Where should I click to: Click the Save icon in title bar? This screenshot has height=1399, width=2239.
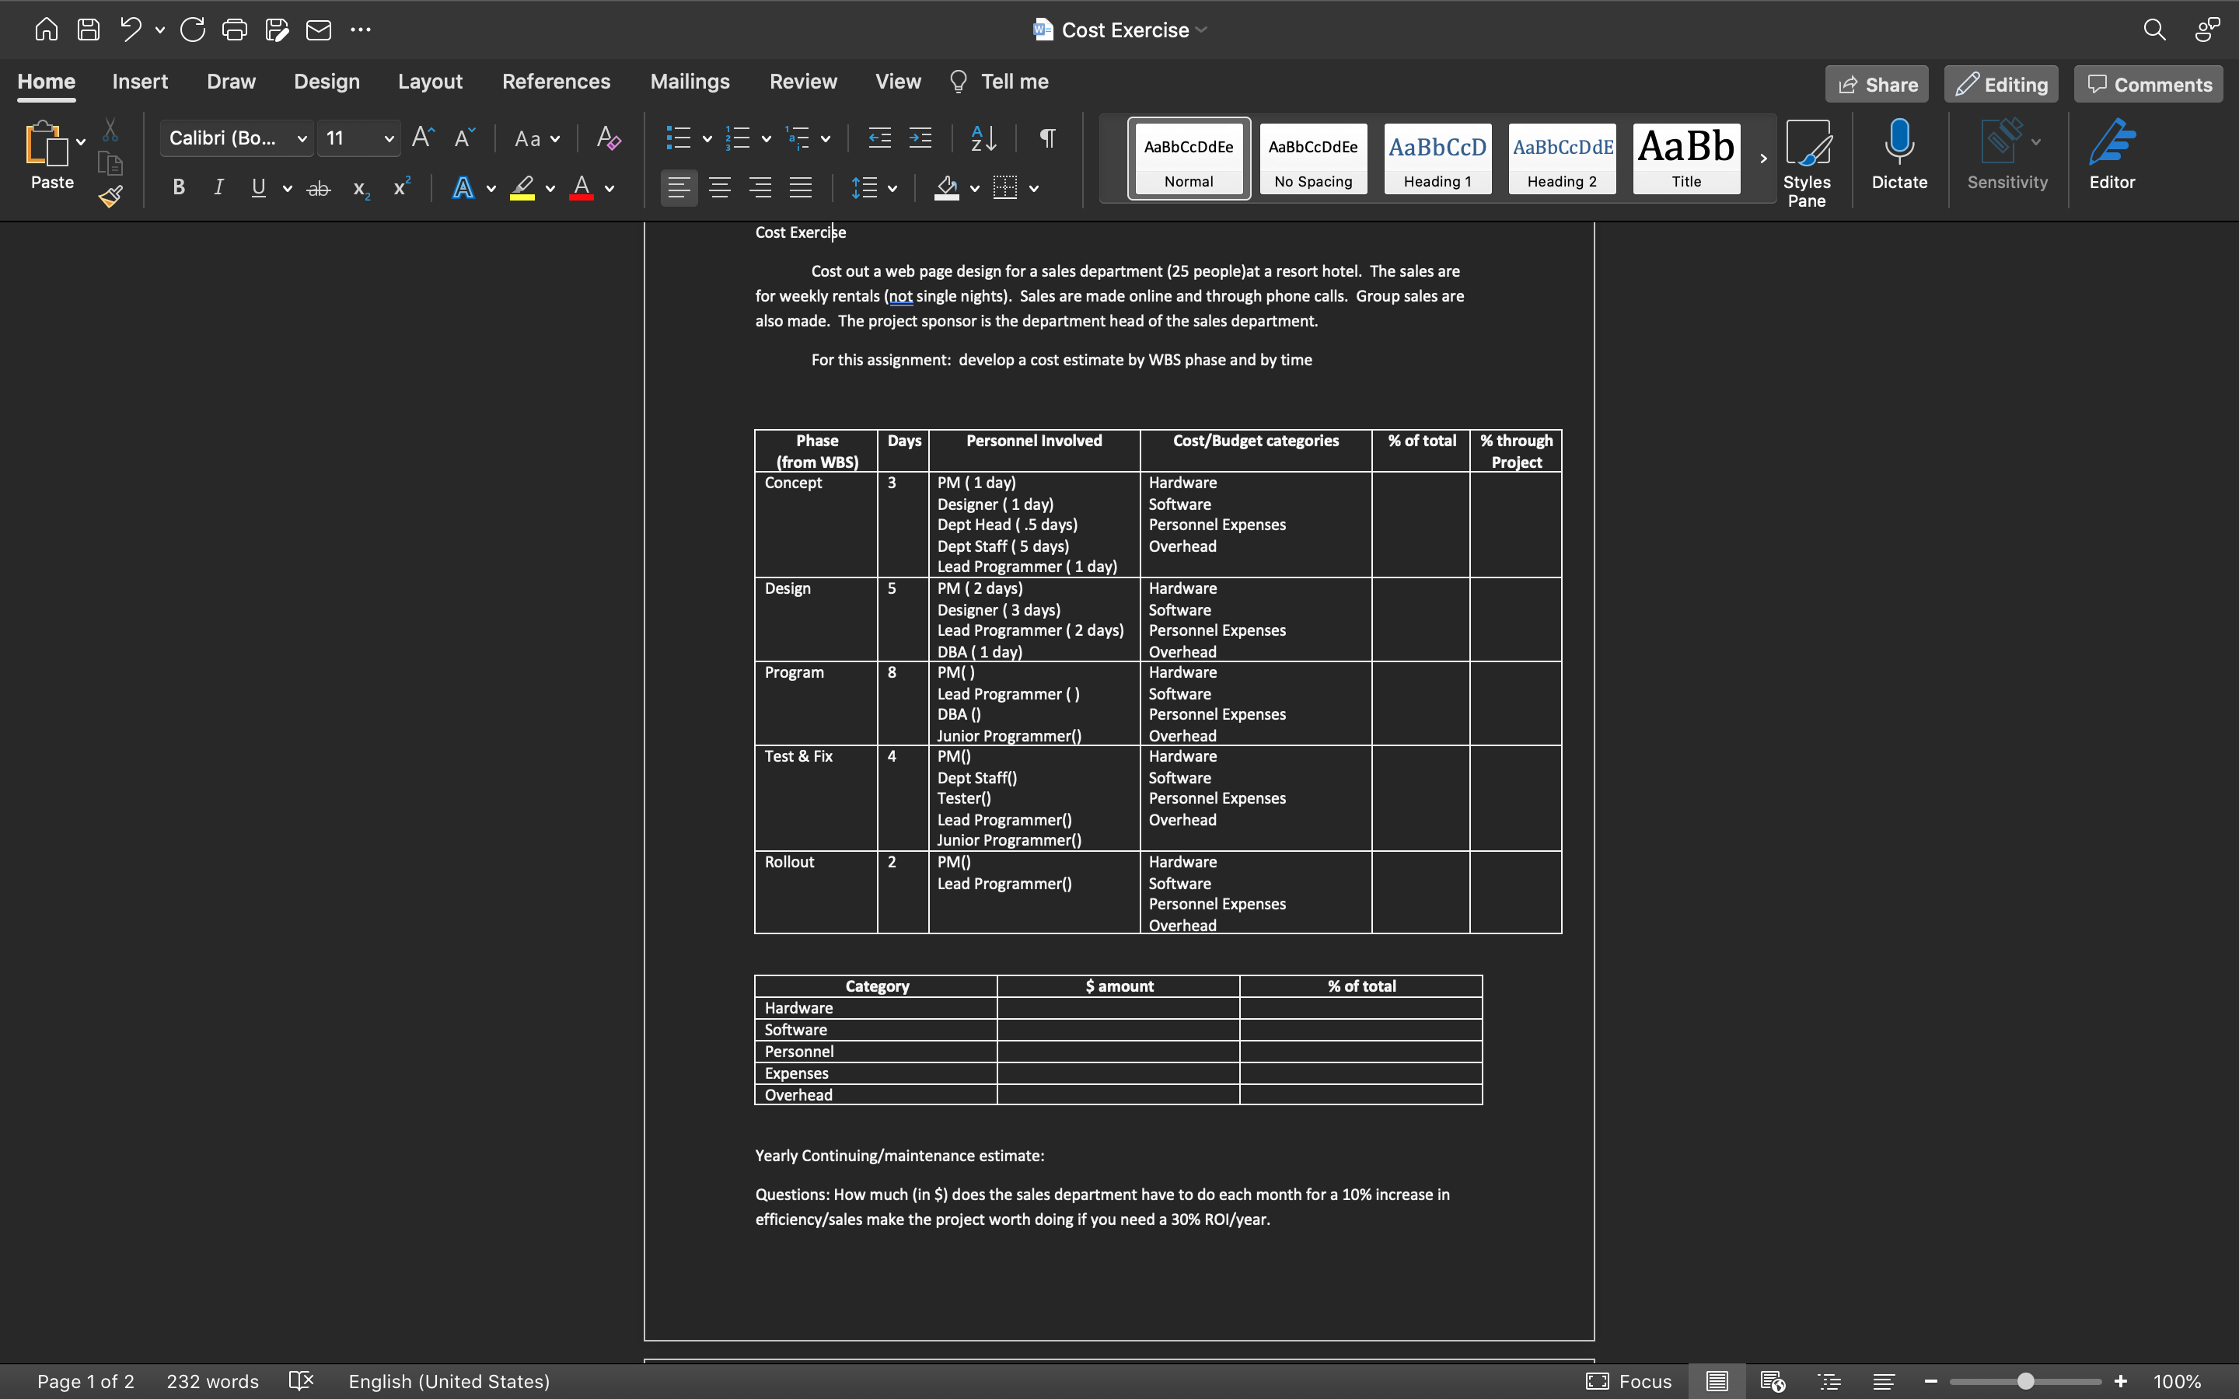pyautogui.click(x=88, y=30)
